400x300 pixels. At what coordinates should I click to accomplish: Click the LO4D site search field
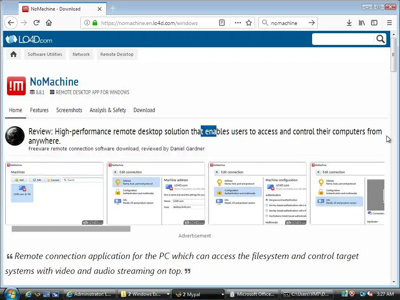(x=343, y=39)
